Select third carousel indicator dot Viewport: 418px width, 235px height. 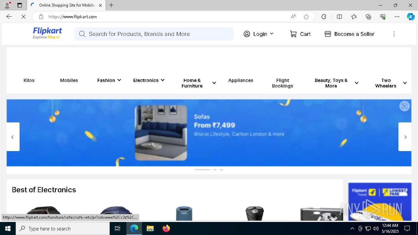(x=221, y=170)
